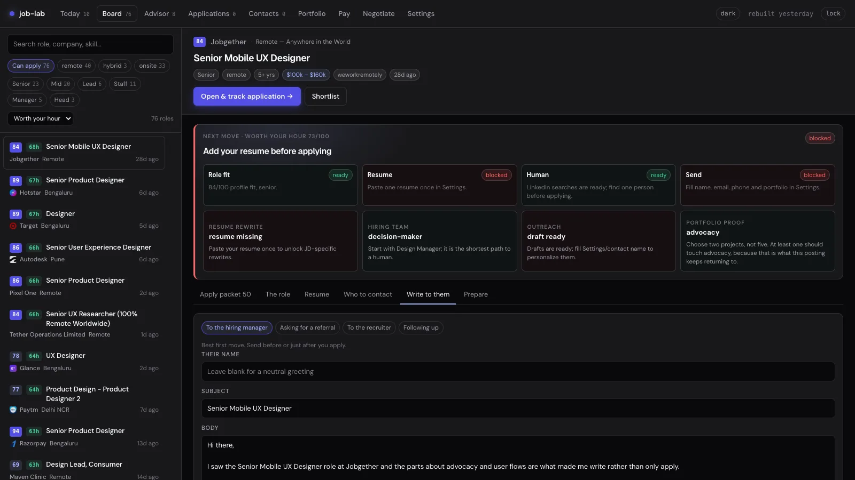
Task: Select the To the recruiter template
Action: [369, 328]
